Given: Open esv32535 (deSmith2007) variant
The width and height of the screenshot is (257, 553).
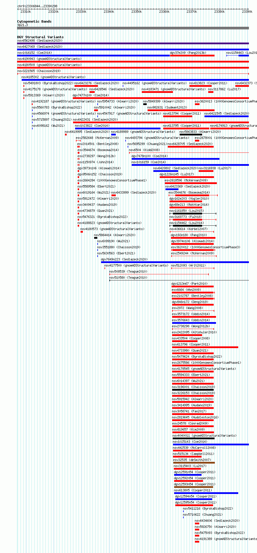Looking at the screenshot, I should tap(192, 460).
